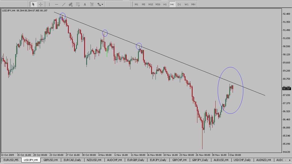The image size is (292, 164).
Task: Click the equidistant channel tool
Action: 71,4
